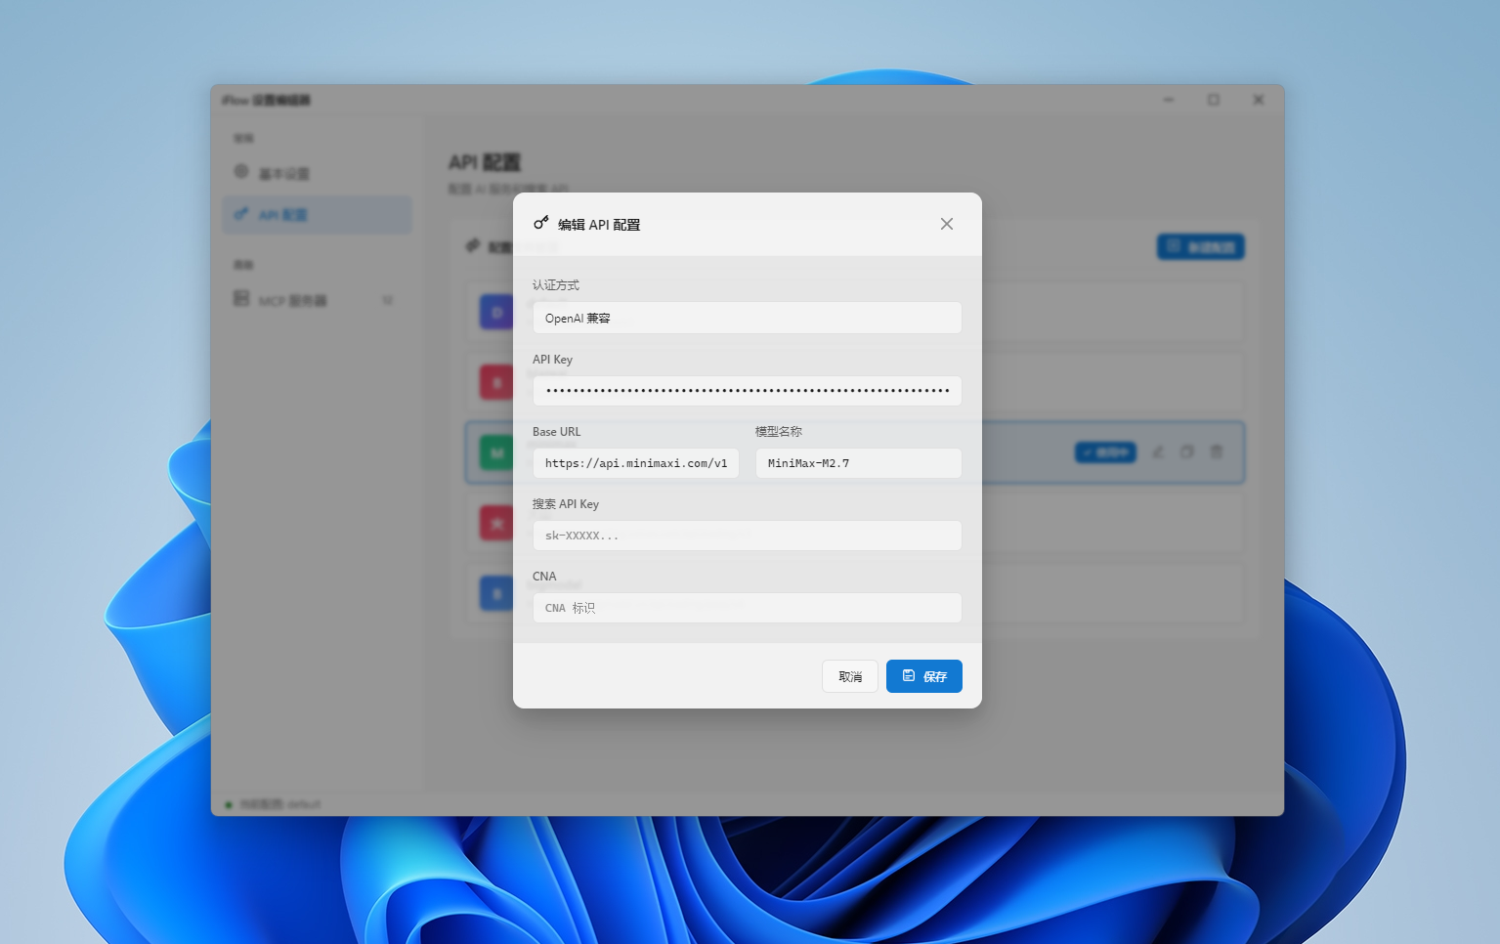Close the 编辑 API 配置 dialog

click(x=946, y=224)
